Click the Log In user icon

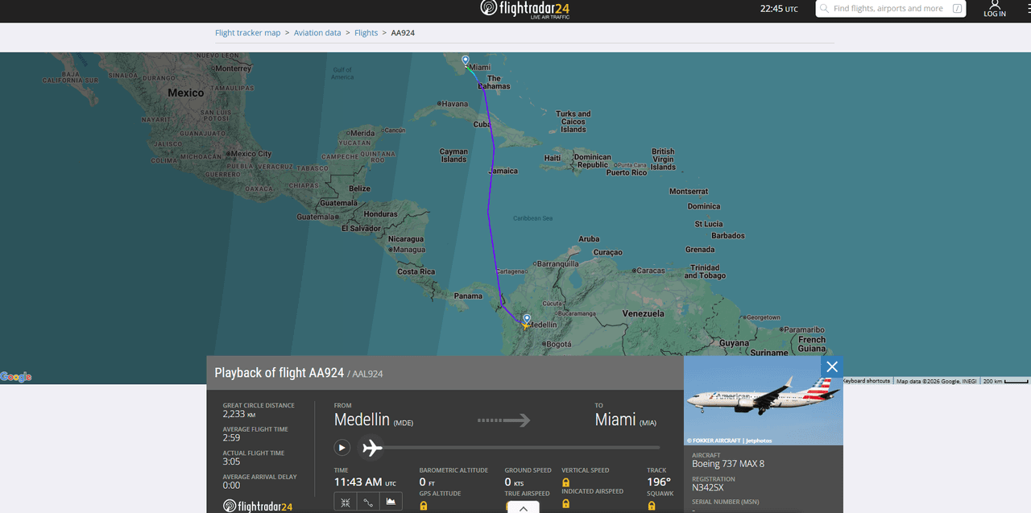(x=995, y=8)
